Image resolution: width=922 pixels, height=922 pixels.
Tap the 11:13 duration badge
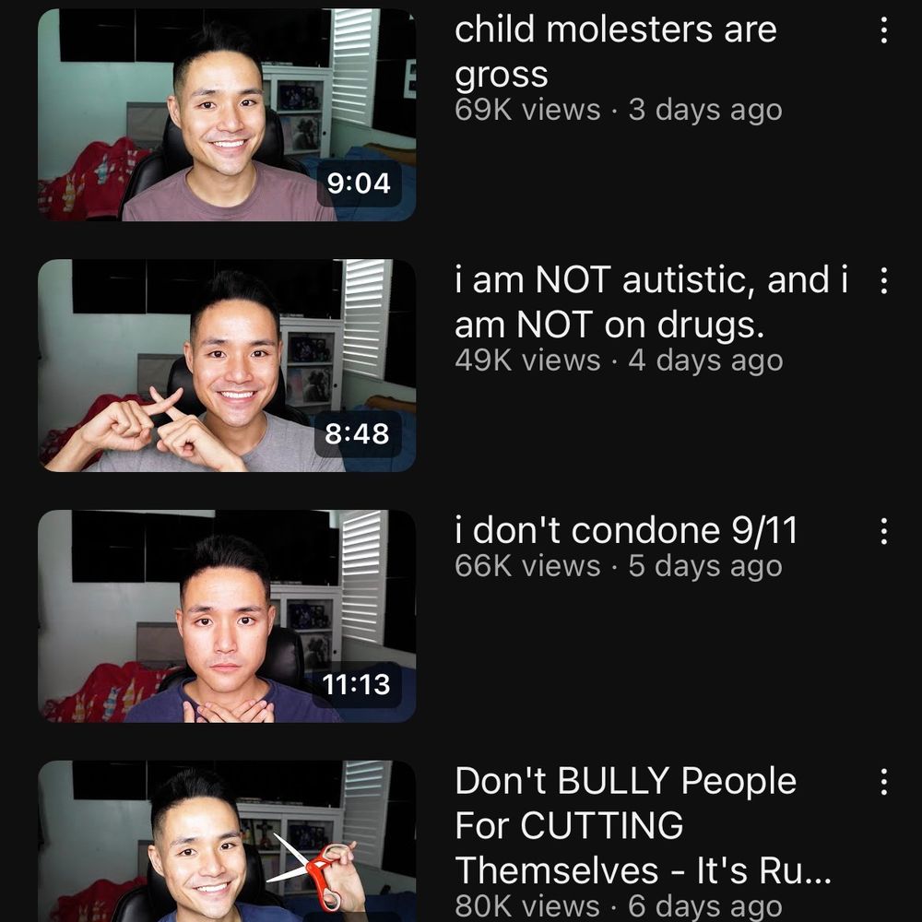tap(356, 684)
